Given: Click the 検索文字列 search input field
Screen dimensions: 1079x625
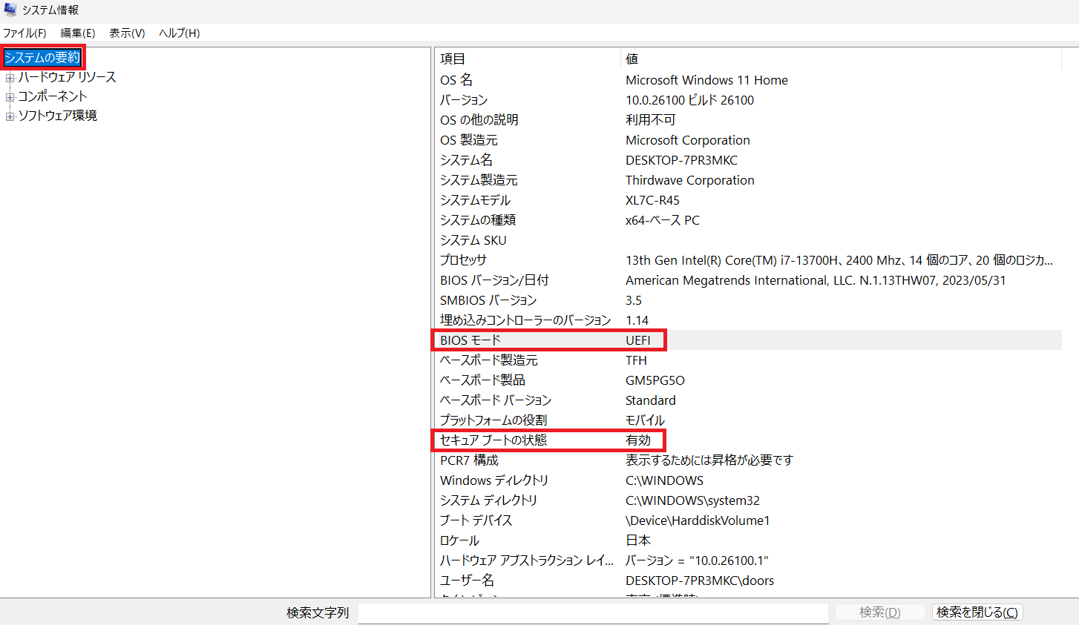Looking at the screenshot, I should 592,612.
